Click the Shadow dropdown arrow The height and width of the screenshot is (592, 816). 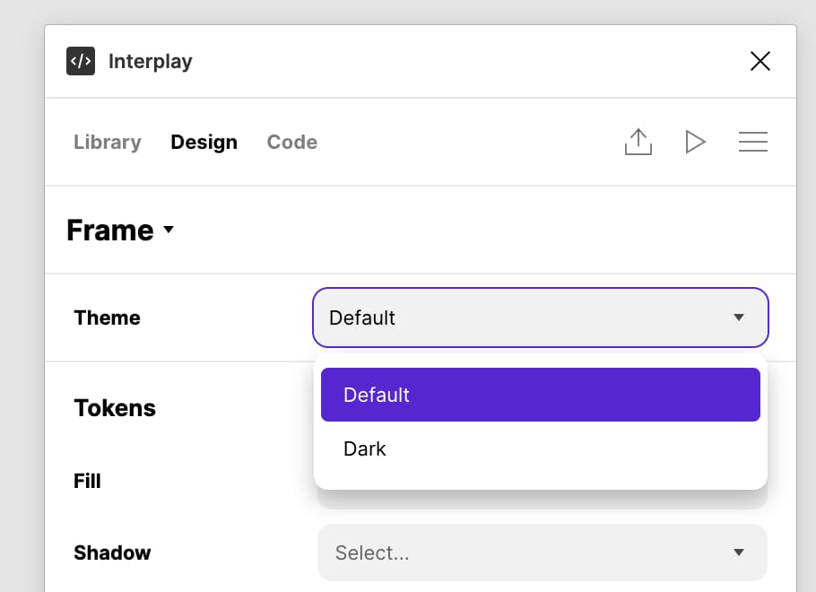pyautogui.click(x=739, y=552)
